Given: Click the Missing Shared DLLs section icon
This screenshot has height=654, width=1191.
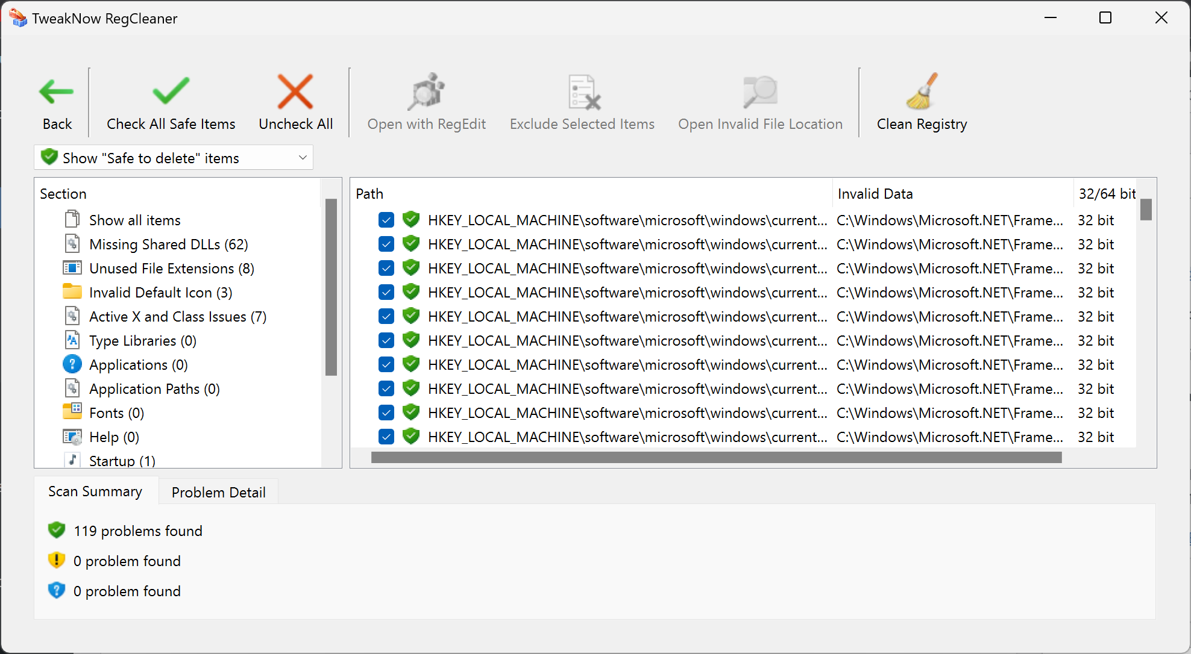Looking at the screenshot, I should (72, 243).
